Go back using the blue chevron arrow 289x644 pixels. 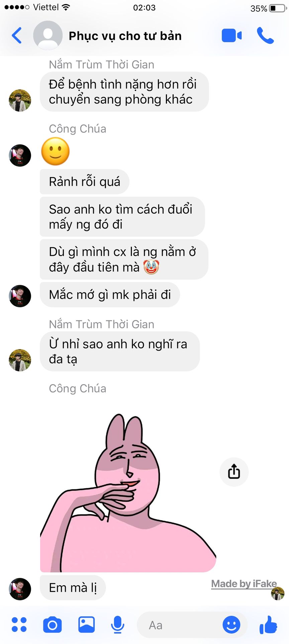17,36
